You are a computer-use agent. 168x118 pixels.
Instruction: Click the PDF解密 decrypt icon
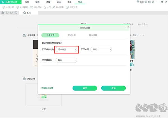pyautogui.click(x=17, y=7)
